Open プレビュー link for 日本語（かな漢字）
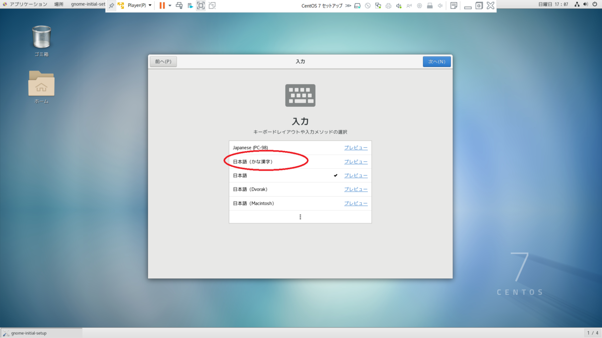The image size is (602, 338). 356,162
